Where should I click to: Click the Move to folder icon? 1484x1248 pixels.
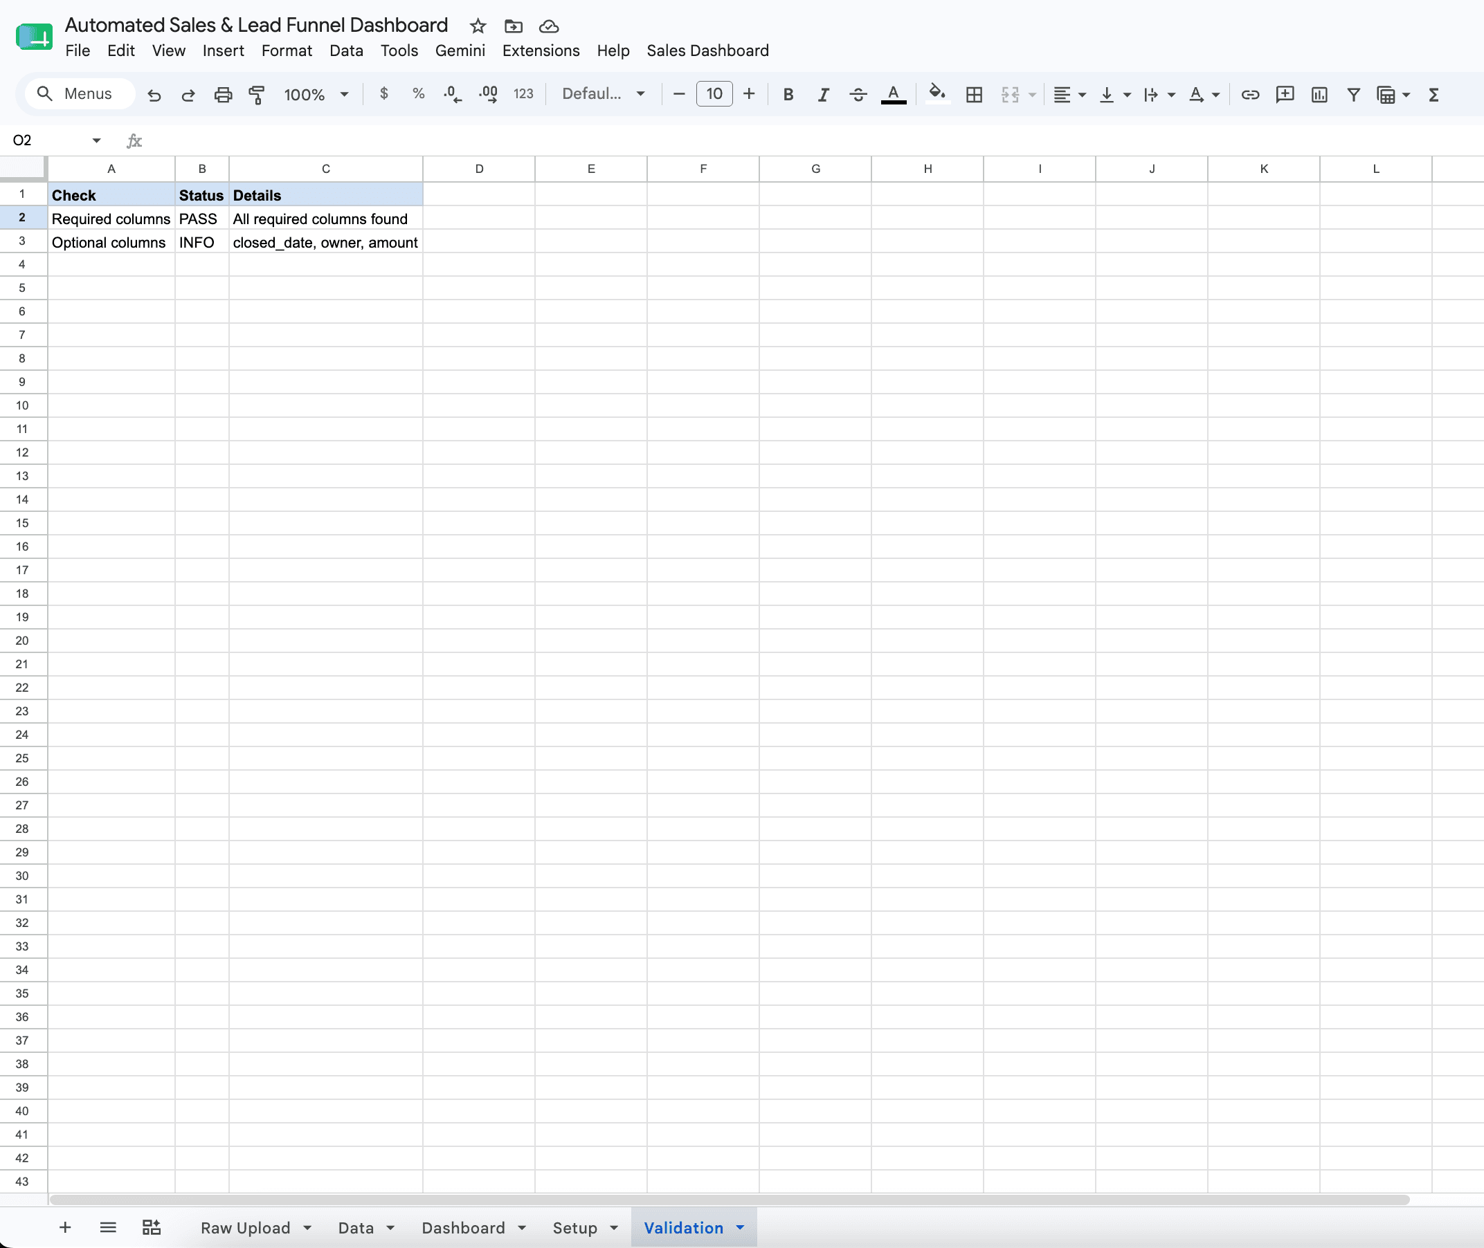[513, 26]
